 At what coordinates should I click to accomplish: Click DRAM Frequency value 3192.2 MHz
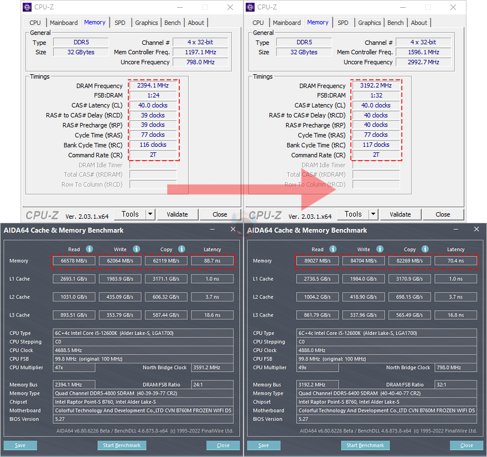pyautogui.click(x=376, y=85)
